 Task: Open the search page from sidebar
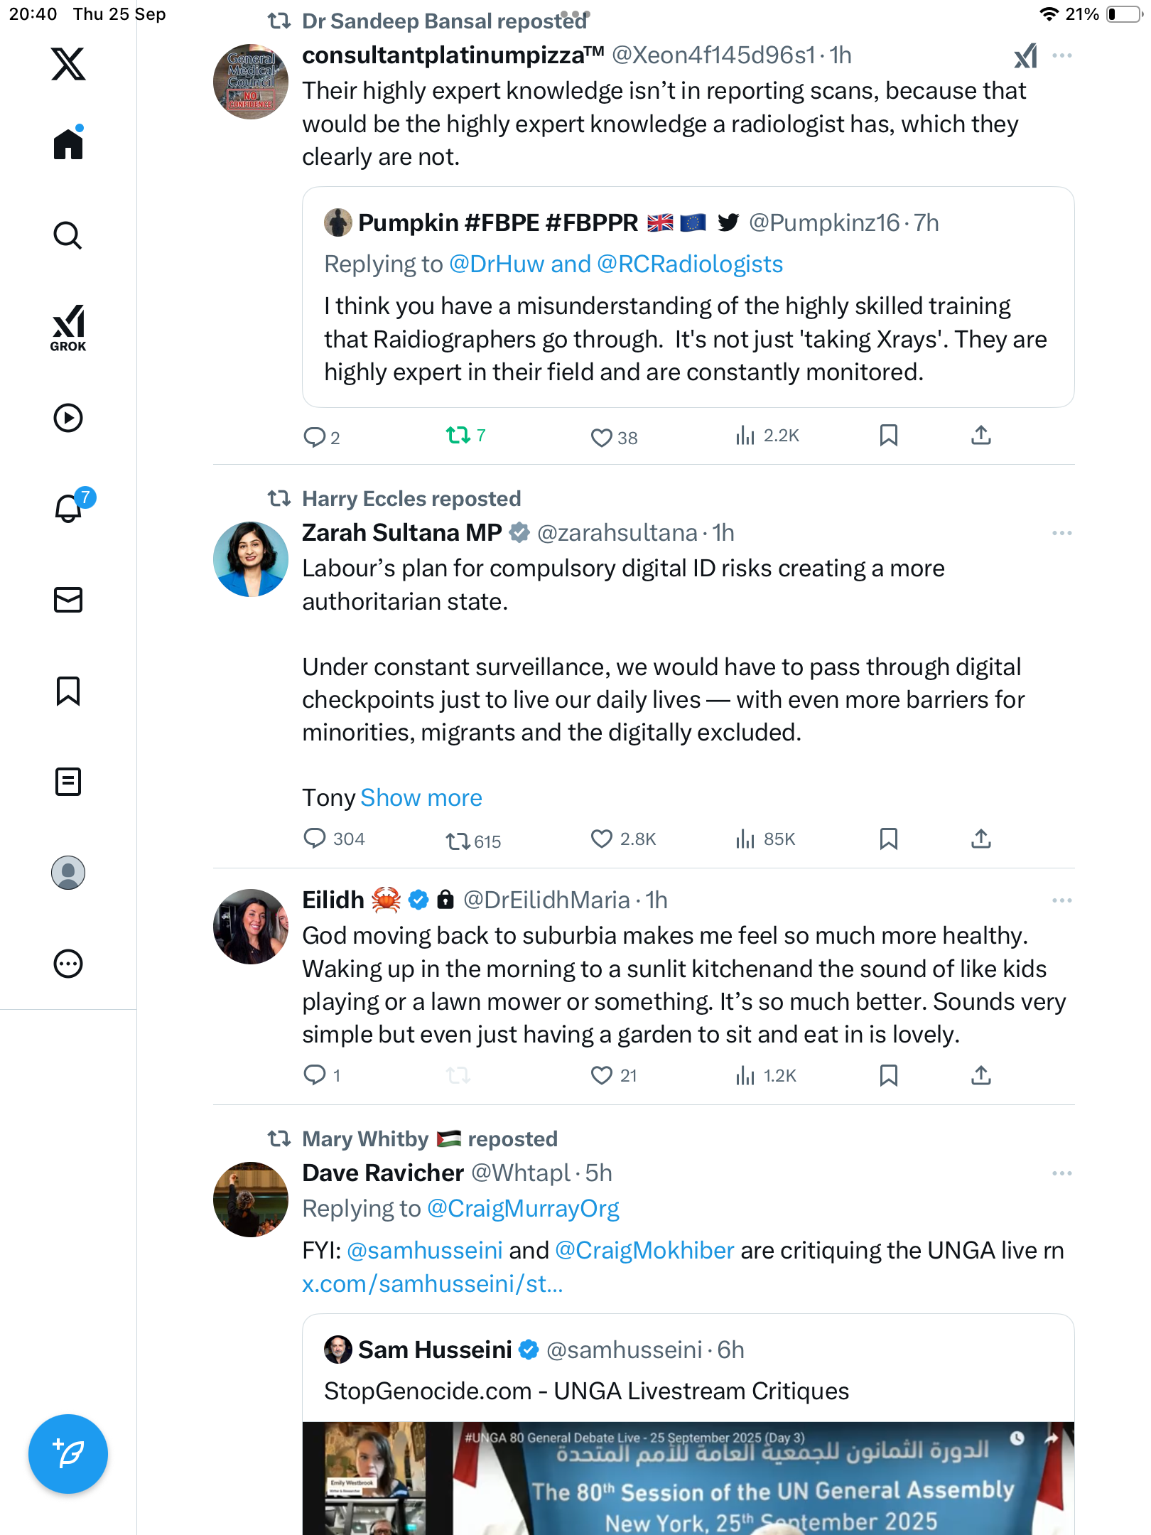point(68,235)
